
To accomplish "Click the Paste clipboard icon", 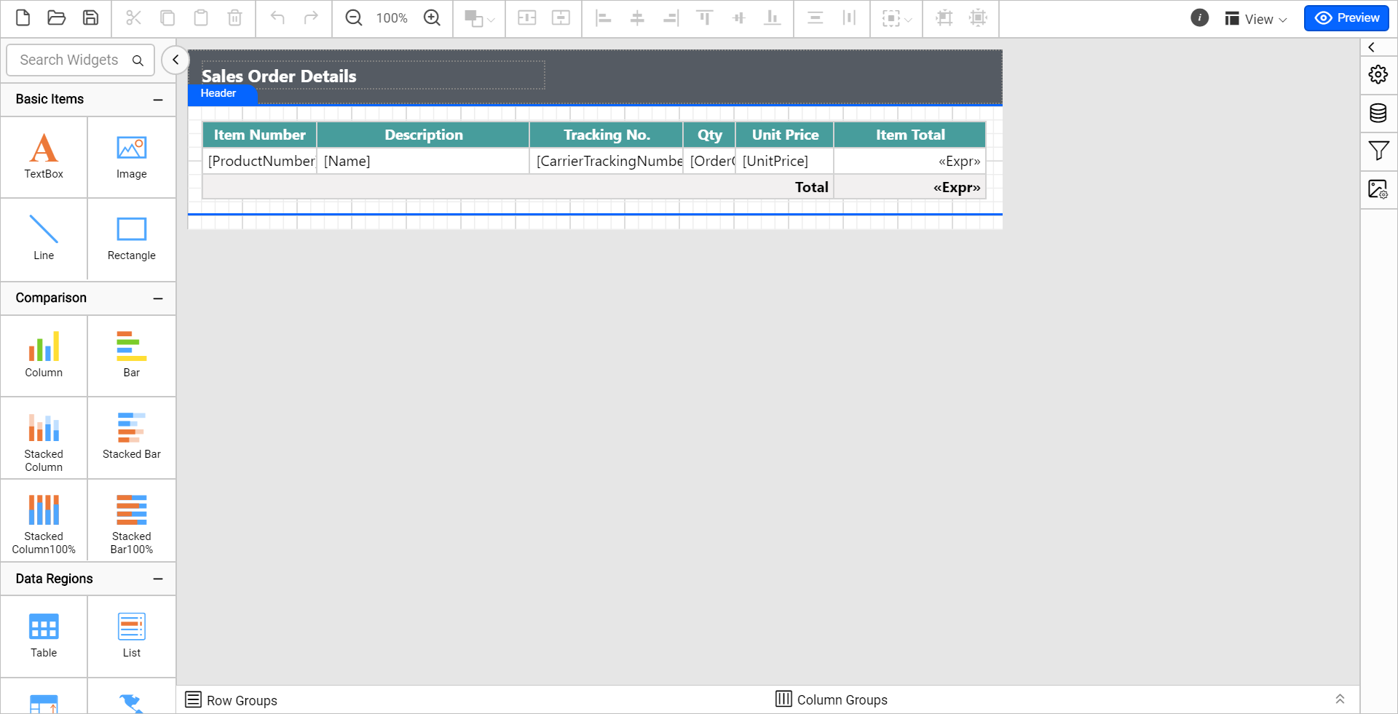I will 201,18.
